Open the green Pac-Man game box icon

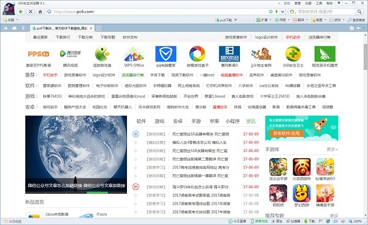click(x=102, y=54)
